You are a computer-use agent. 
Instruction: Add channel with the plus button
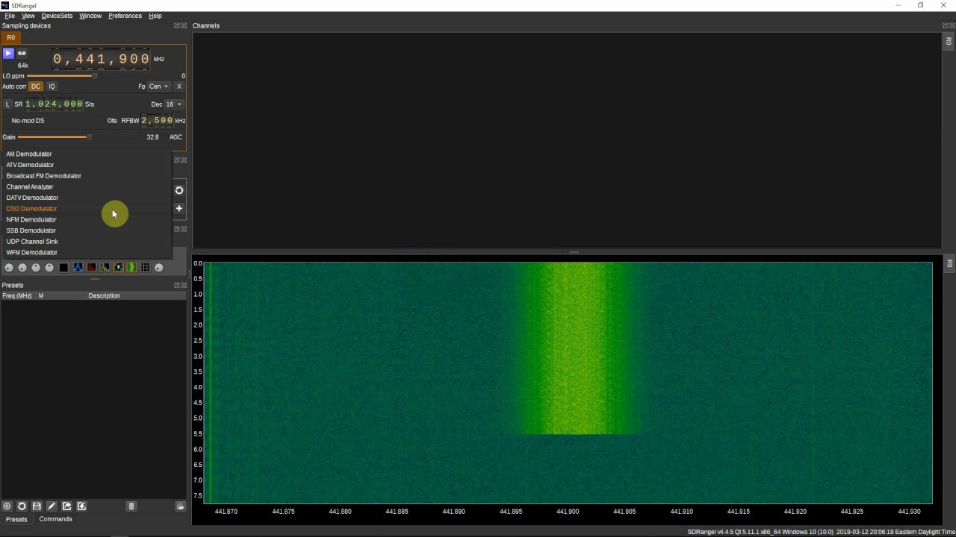tap(179, 209)
